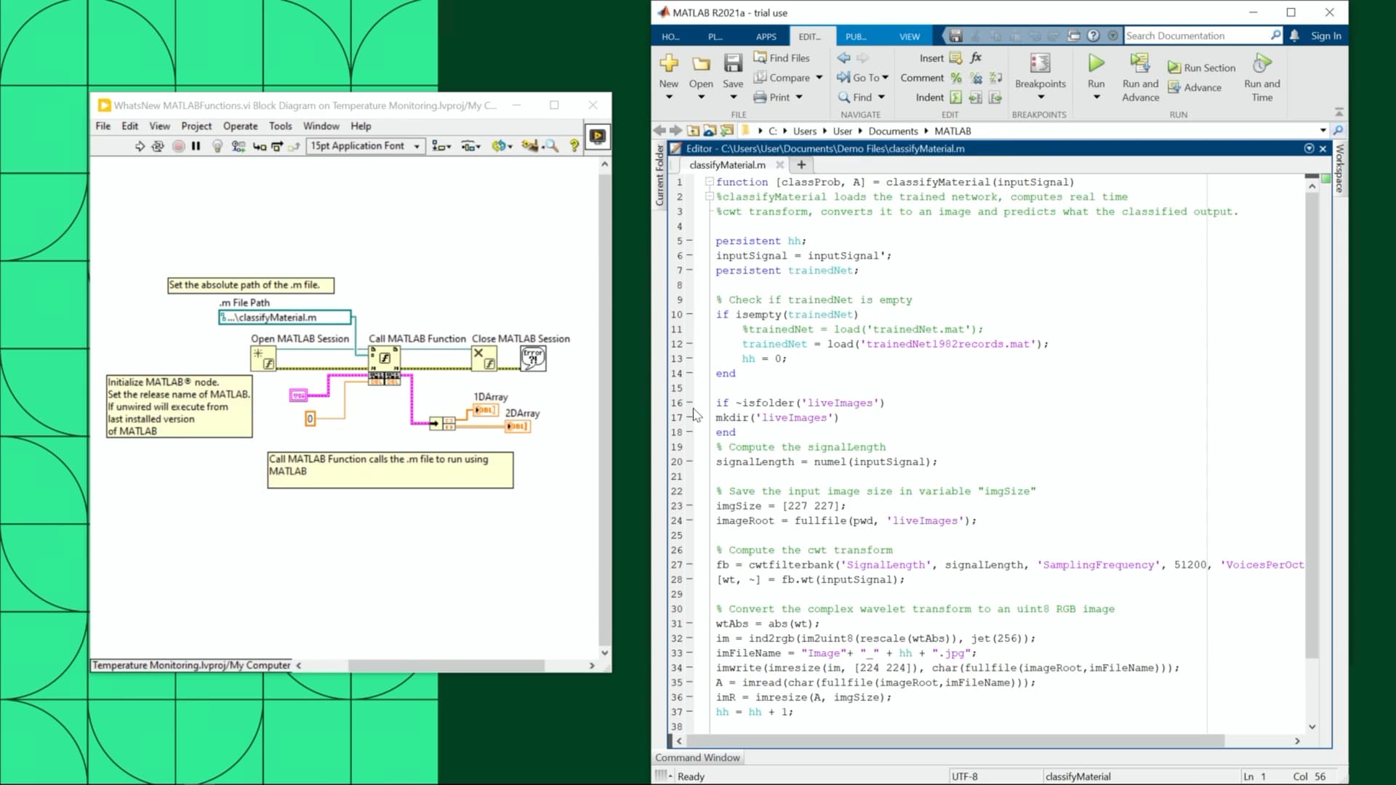The height and width of the screenshot is (785, 1396).
Task: Expand the Breakpoints dropdown arrow
Action: [1040, 97]
